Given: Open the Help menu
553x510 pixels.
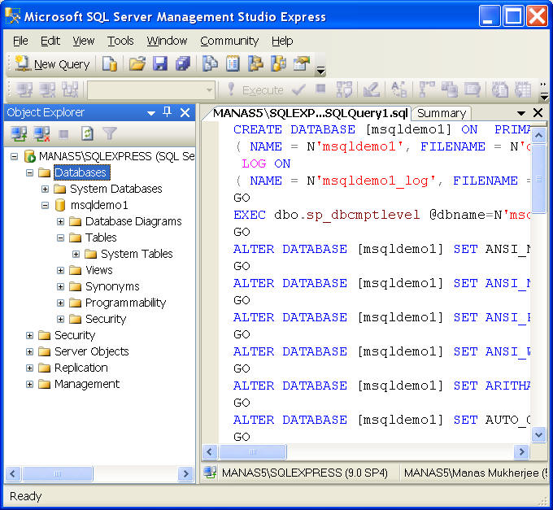Looking at the screenshot, I should (x=282, y=41).
